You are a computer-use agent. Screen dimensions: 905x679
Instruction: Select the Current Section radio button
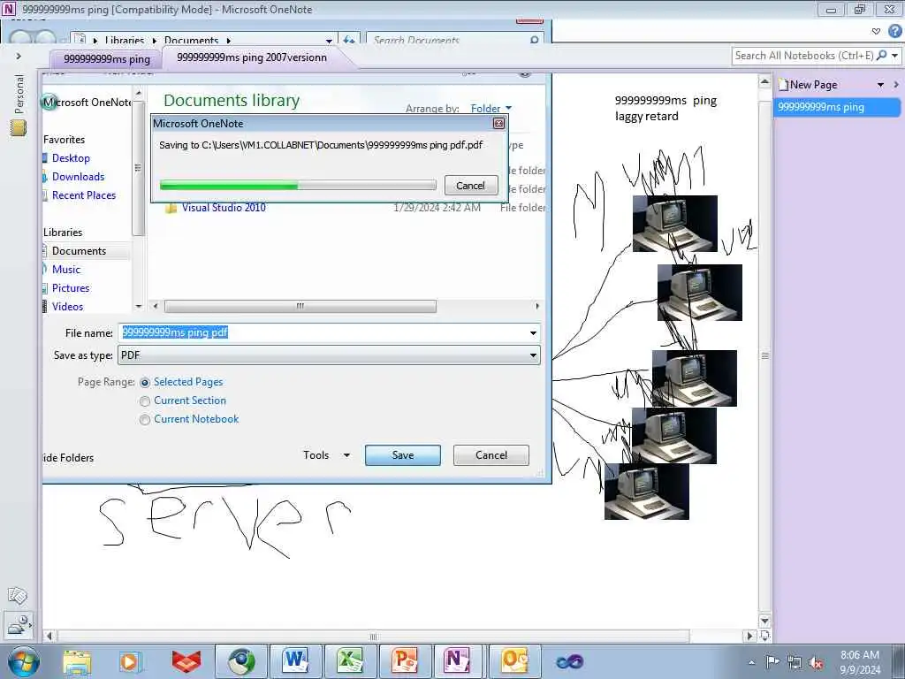(x=145, y=401)
